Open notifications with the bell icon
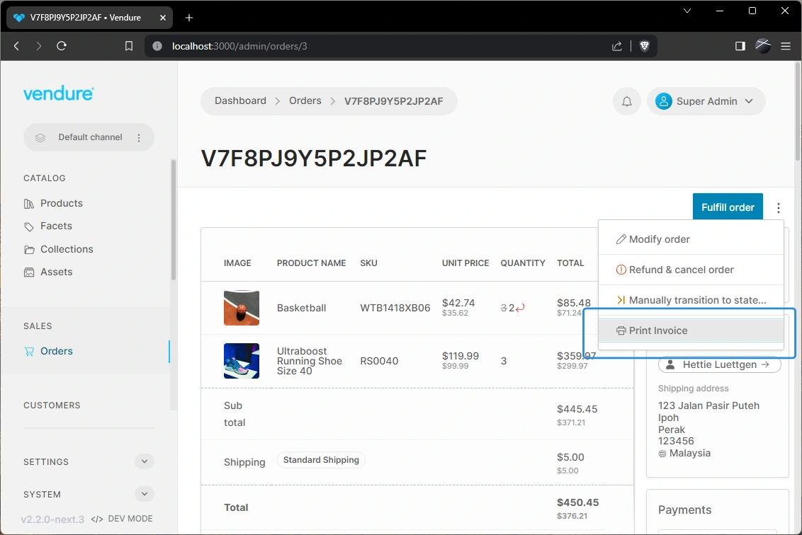This screenshot has height=535, width=802. [626, 101]
